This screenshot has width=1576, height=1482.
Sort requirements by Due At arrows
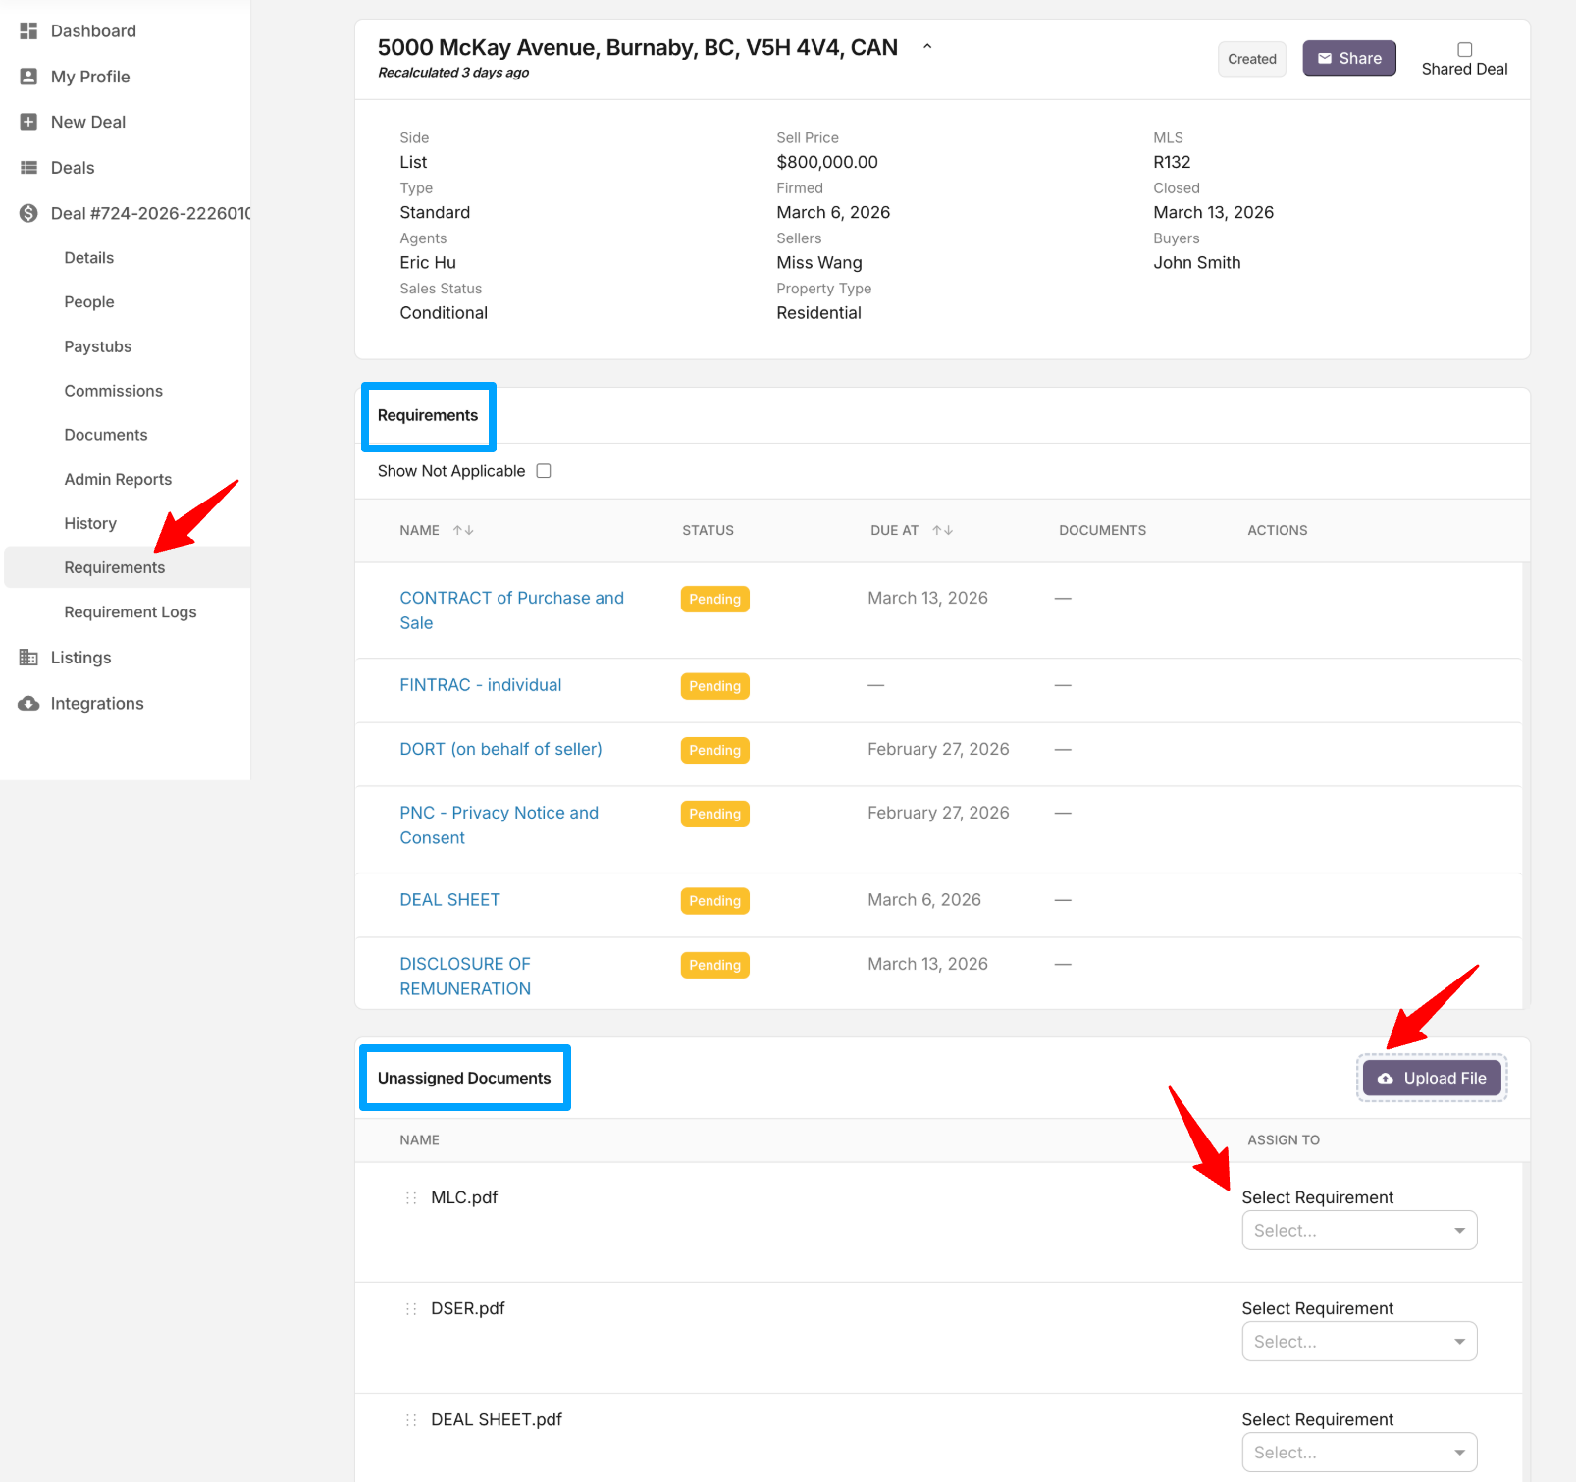(942, 530)
